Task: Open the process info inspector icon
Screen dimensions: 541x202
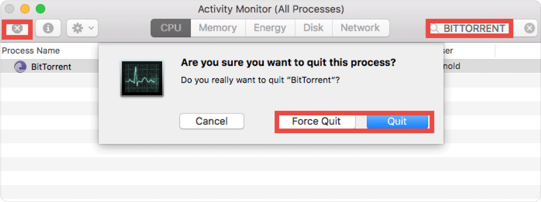Action: coord(48,28)
